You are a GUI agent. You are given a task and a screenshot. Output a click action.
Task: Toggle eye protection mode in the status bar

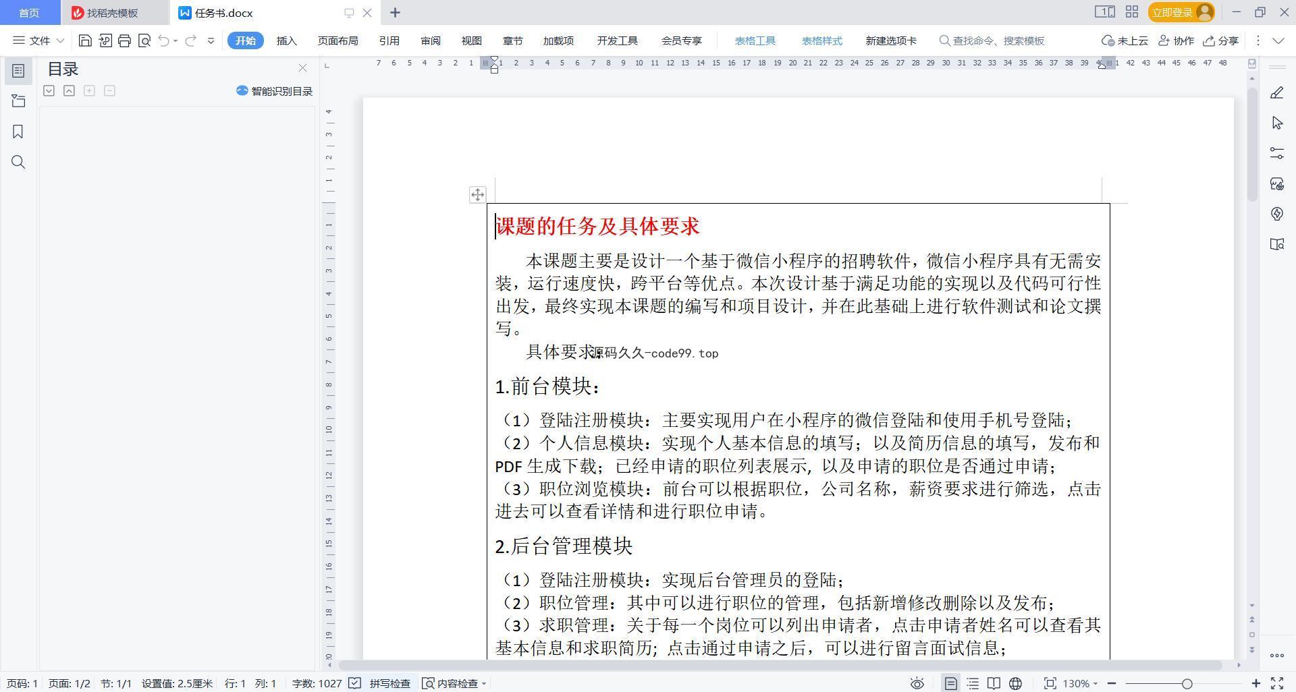[917, 683]
